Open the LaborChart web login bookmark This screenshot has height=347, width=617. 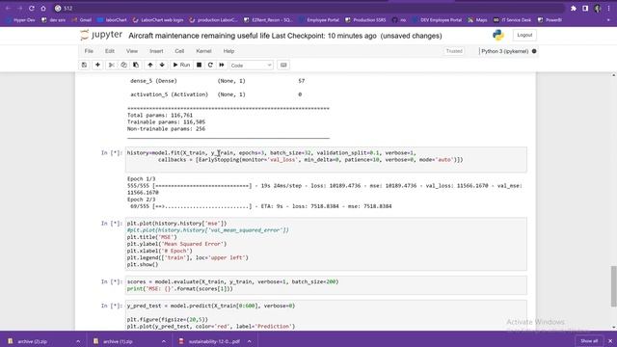[x=158, y=19]
